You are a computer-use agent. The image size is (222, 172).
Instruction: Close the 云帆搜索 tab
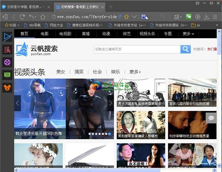tap(102, 7)
